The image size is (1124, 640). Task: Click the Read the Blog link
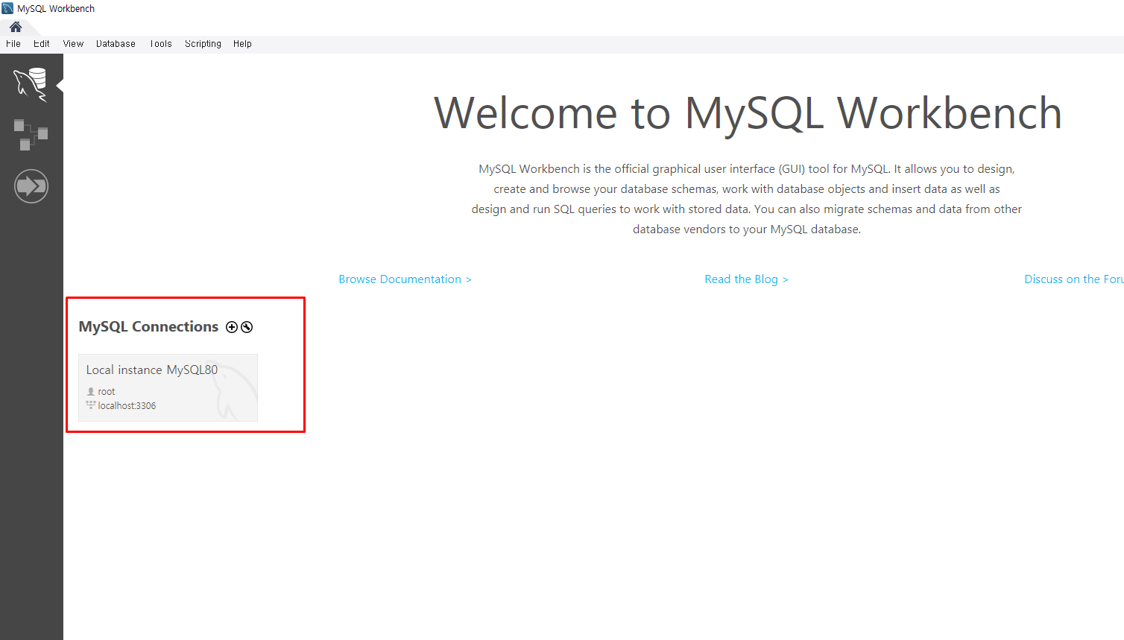point(746,279)
